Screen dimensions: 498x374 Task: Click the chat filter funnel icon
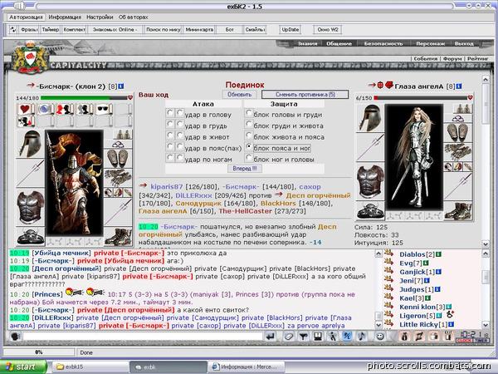click(303, 336)
